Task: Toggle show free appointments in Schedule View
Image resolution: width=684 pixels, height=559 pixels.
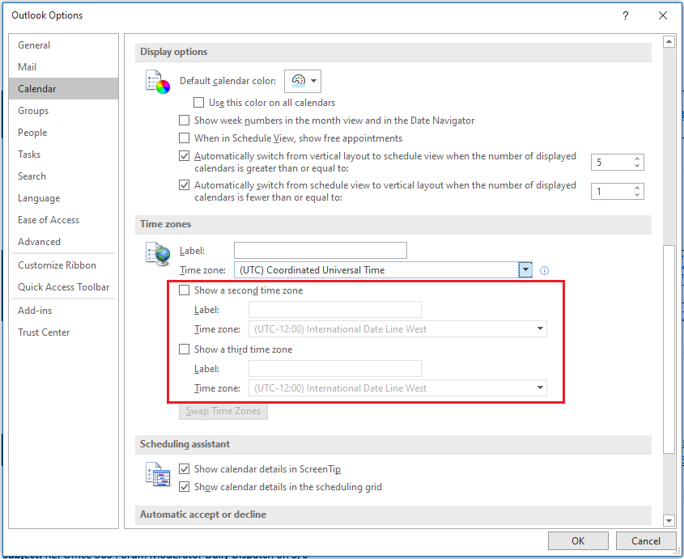Action: (x=184, y=138)
